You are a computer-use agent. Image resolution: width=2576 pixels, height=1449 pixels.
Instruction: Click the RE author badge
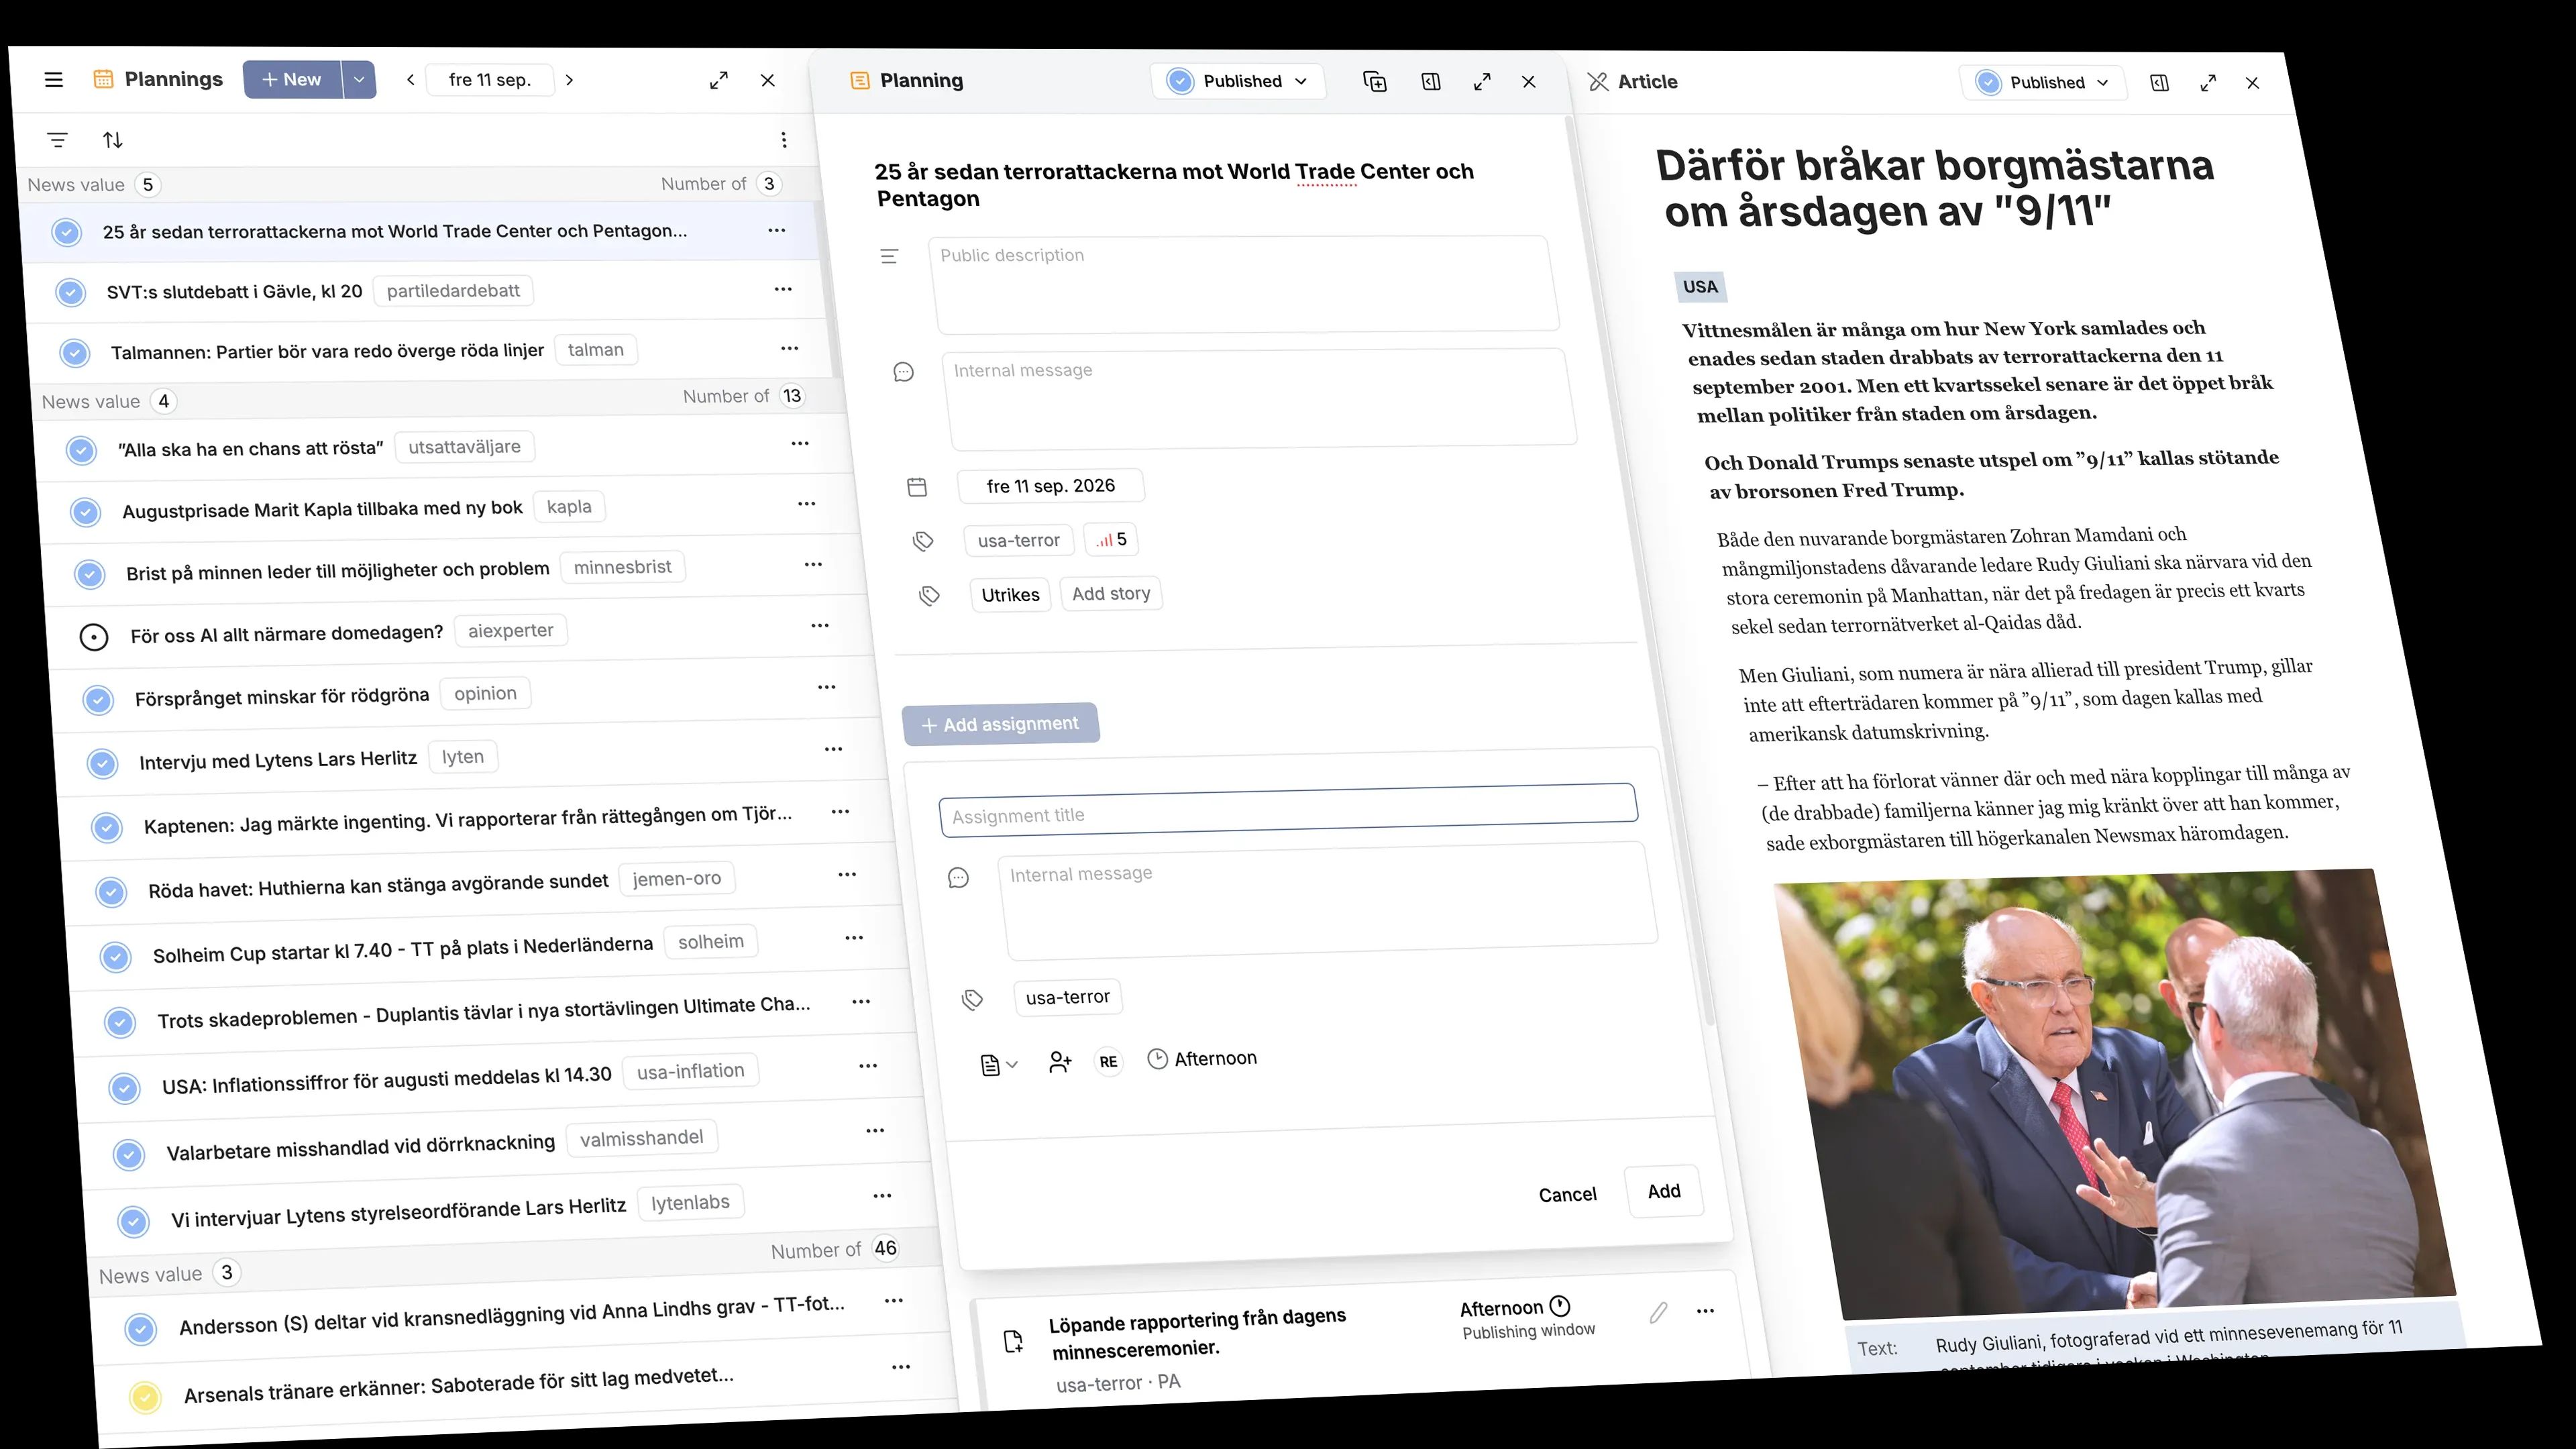(x=1108, y=1061)
